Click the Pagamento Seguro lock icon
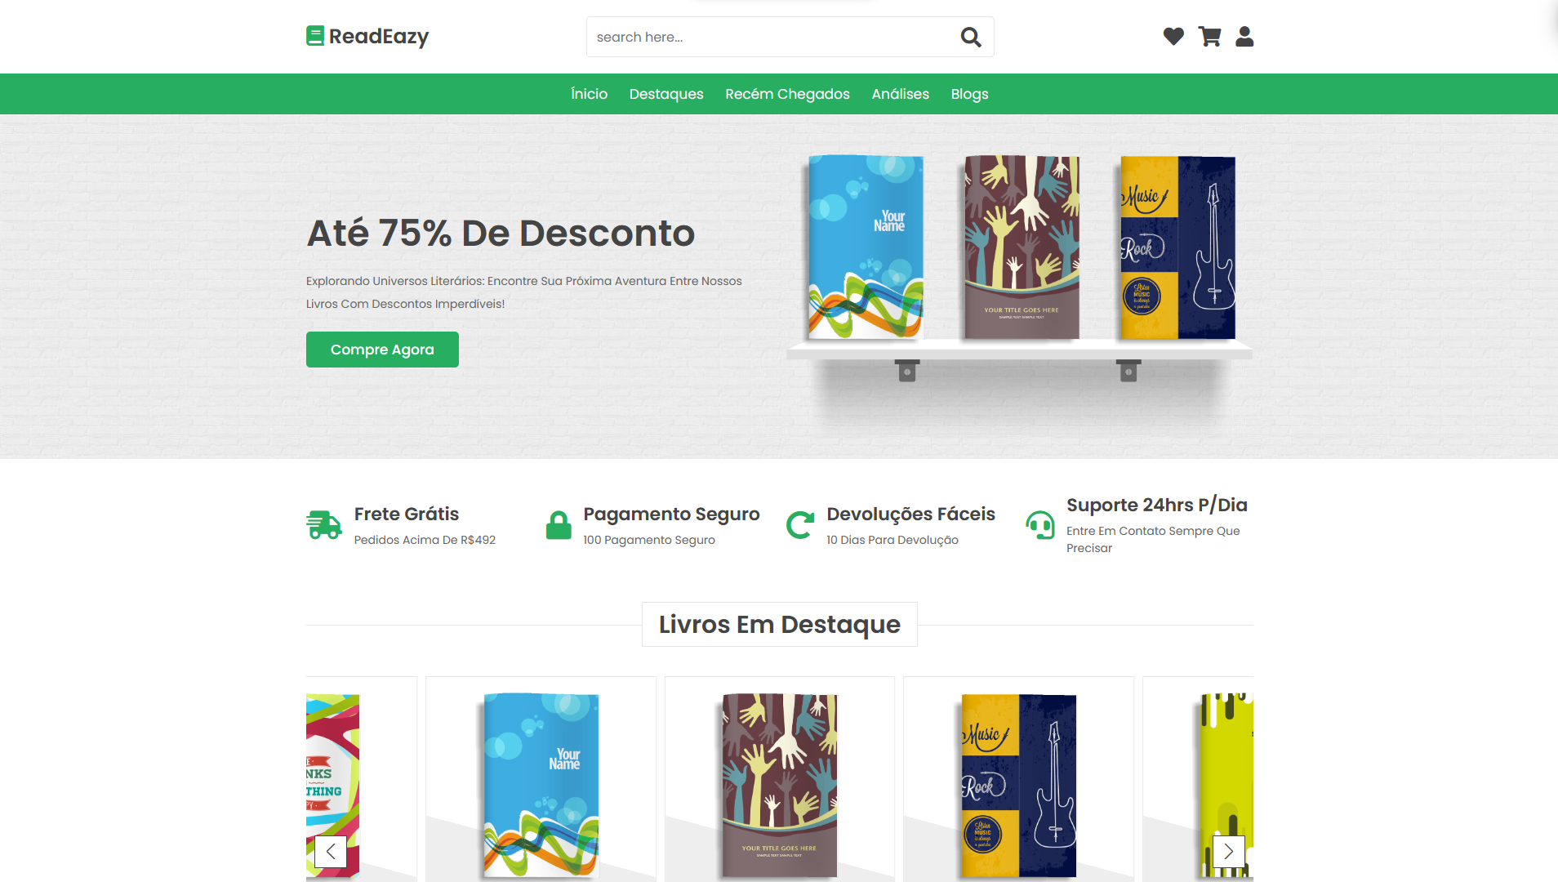The height and width of the screenshot is (882, 1558). (559, 525)
